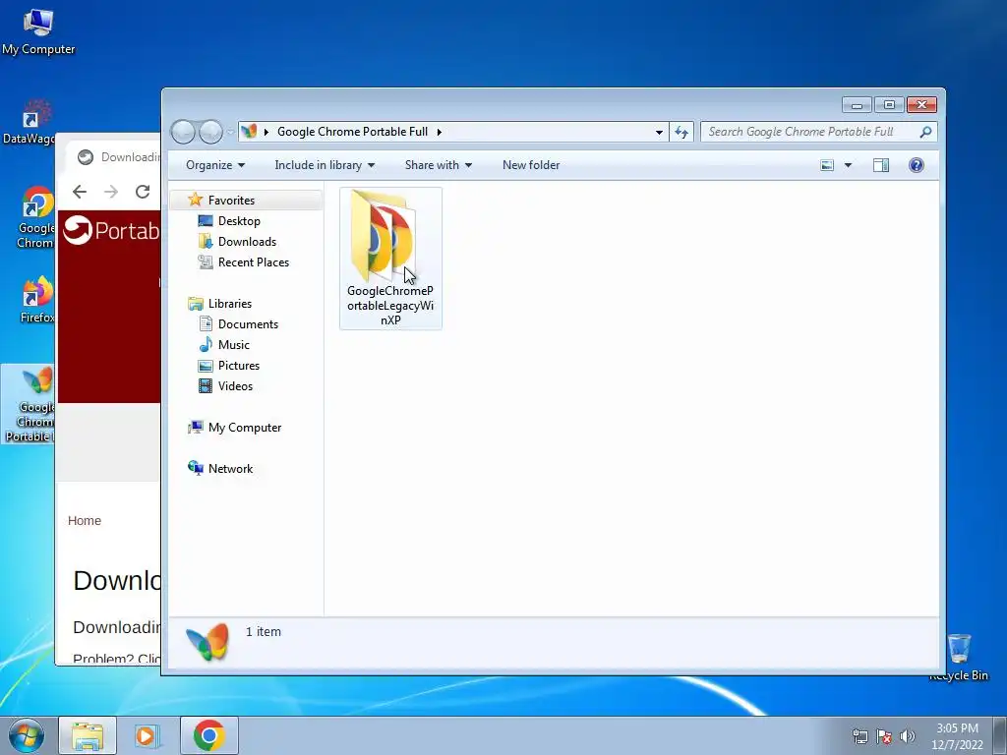Click the Explorer Back navigation button

(x=183, y=132)
